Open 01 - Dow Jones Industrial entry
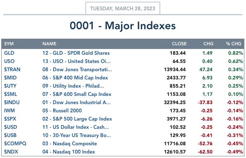Viewport: 246px width, 158px height. (76, 102)
